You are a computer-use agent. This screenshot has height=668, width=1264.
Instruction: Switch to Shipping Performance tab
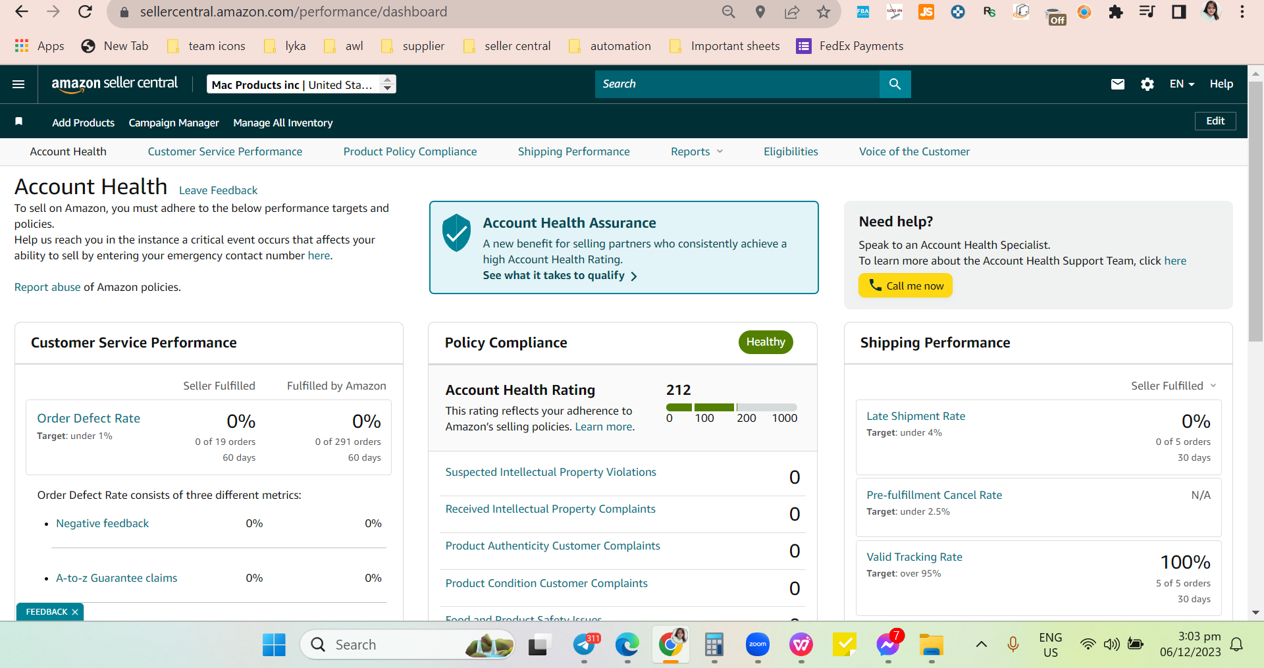pyautogui.click(x=574, y=151)
